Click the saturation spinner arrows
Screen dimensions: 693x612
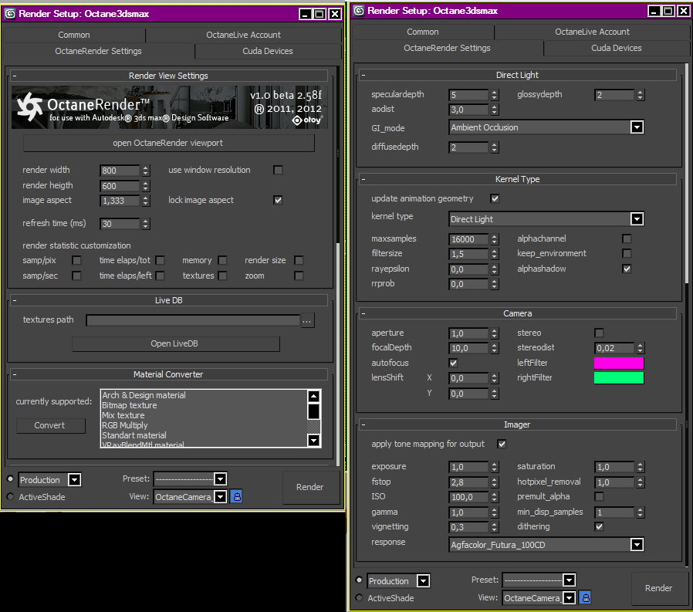[641, 467]
